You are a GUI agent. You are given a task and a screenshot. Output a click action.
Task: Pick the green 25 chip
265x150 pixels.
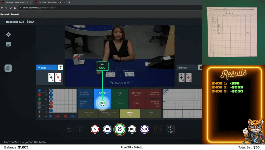[x=120, y=129]
